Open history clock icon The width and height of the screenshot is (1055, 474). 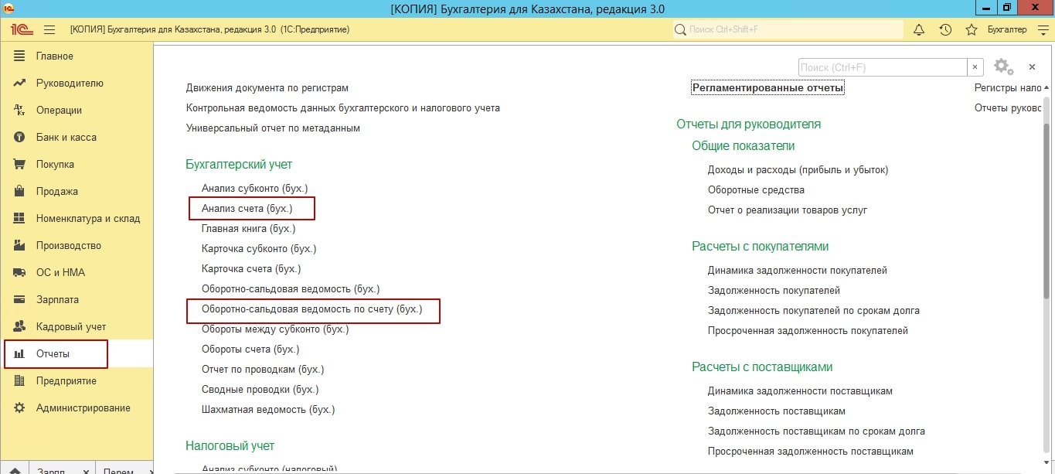945,29
